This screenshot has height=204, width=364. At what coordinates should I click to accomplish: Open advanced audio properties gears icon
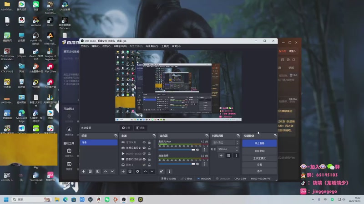click(162, 171)
